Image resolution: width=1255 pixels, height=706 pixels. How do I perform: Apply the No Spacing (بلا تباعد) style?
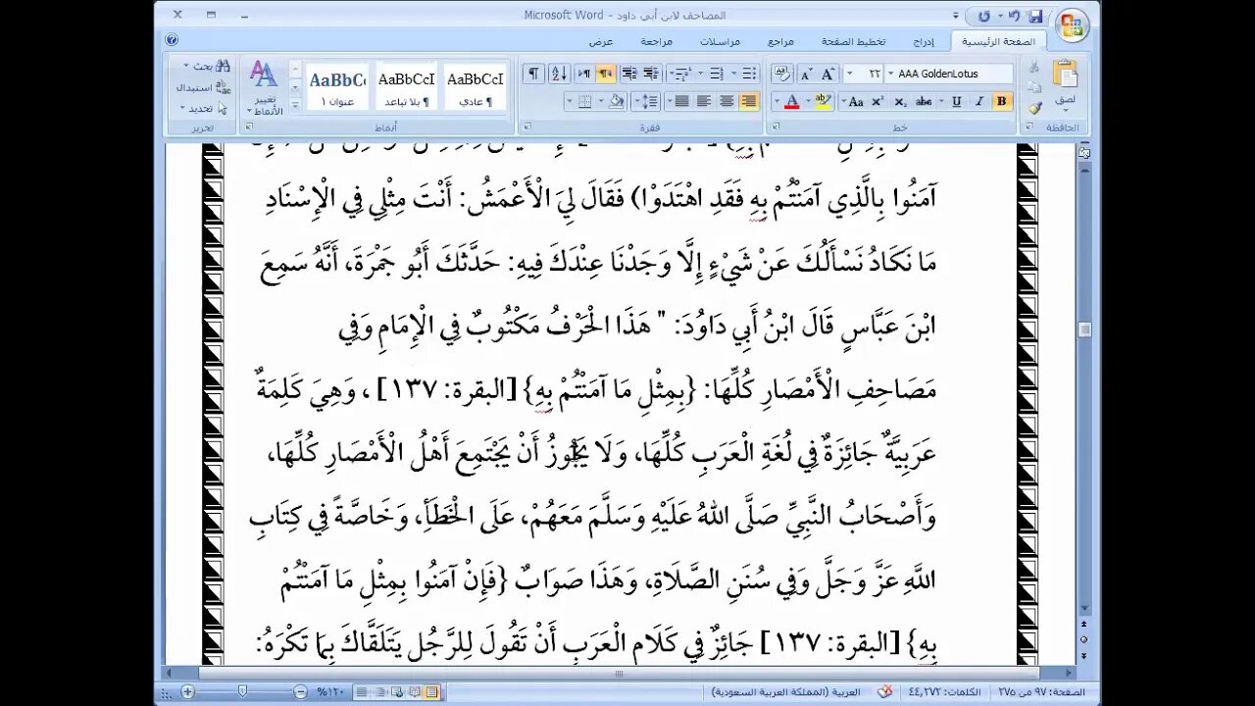click(x=406, y=87)
